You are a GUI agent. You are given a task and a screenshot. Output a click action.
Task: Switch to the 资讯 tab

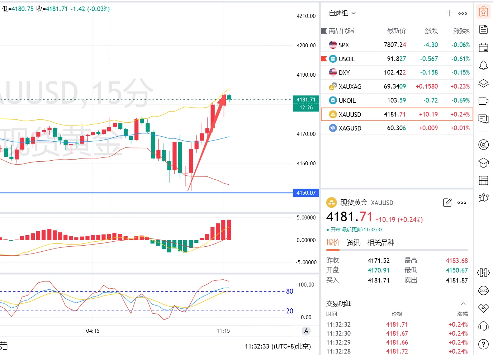pyautogui.click(x=354, y=243)
